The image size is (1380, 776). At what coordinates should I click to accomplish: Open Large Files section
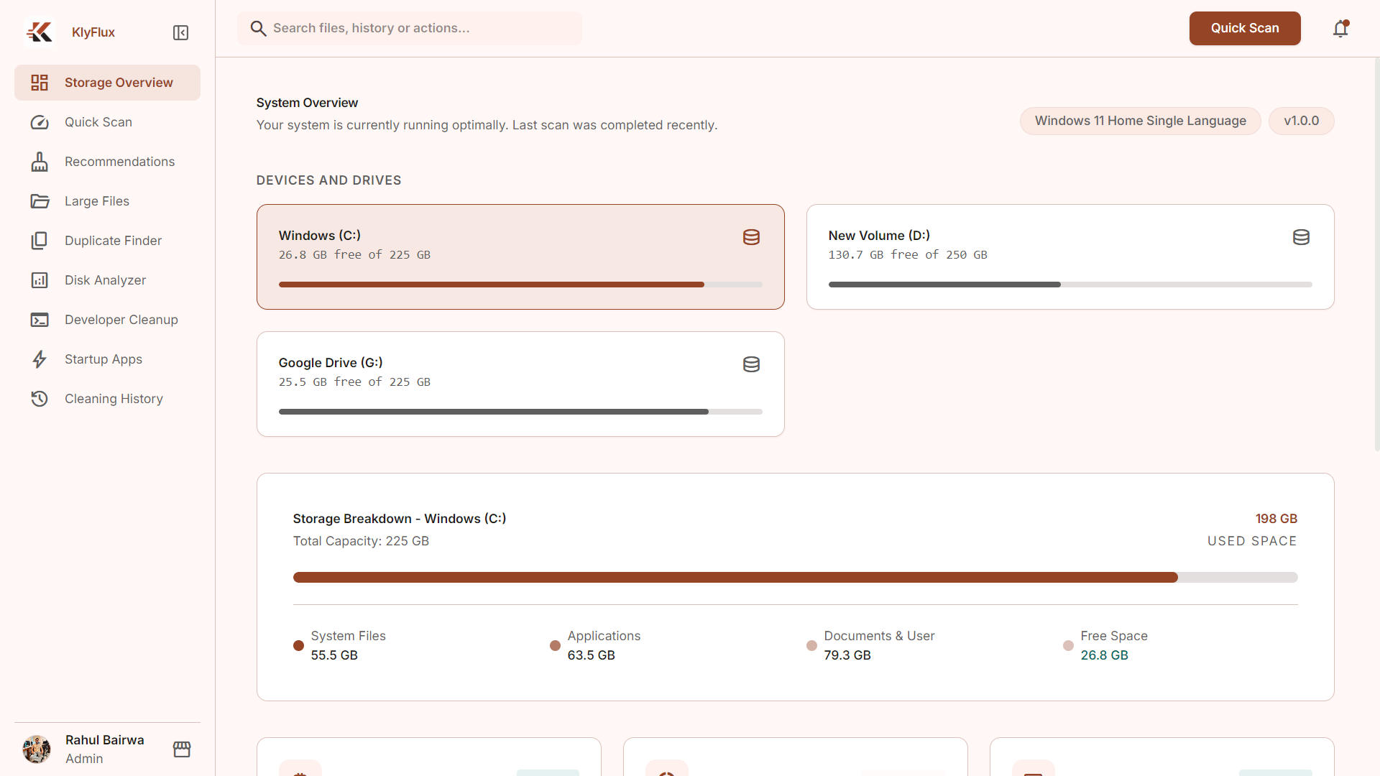pyautogui.click(x=107, y=201)
